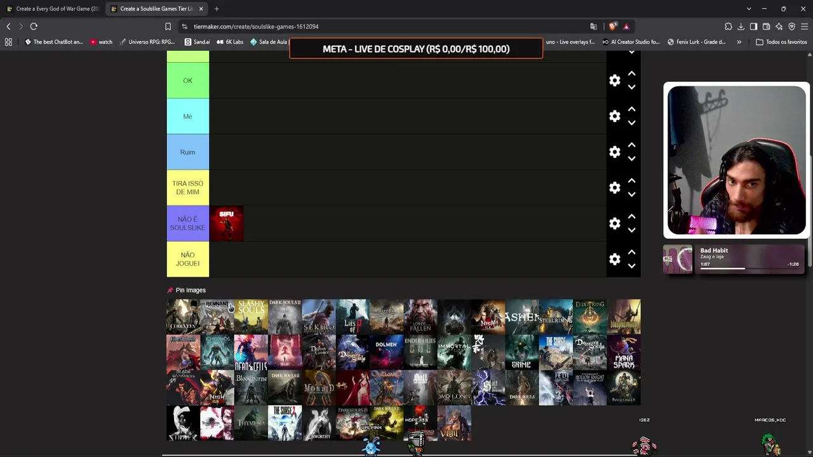Close the Soulslike Games Tier List tab

[201, 9]
